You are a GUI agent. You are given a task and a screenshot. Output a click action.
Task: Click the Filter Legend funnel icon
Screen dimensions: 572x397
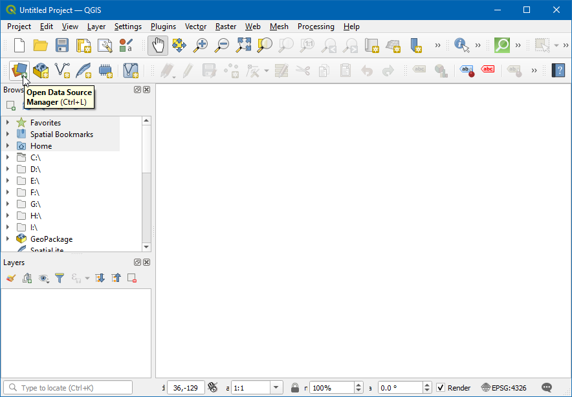click(60, 278)
